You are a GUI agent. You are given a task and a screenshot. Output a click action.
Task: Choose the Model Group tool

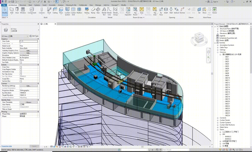tap(115, 11)
